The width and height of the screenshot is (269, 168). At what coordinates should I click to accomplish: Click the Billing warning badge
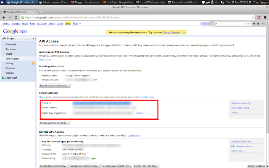[33, 63]
